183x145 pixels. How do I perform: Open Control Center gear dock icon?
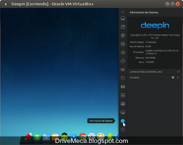click(91, 137)
